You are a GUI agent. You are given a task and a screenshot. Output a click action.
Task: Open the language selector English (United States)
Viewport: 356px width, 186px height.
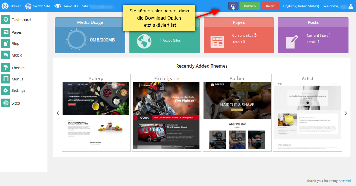[301, 6]
